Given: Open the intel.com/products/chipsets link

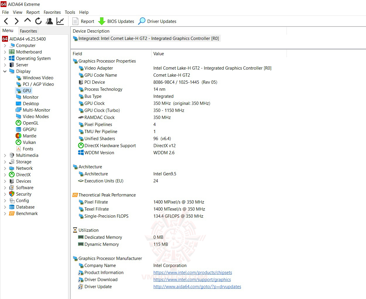Looking at the screenshot, I should [x=193, y=273].
